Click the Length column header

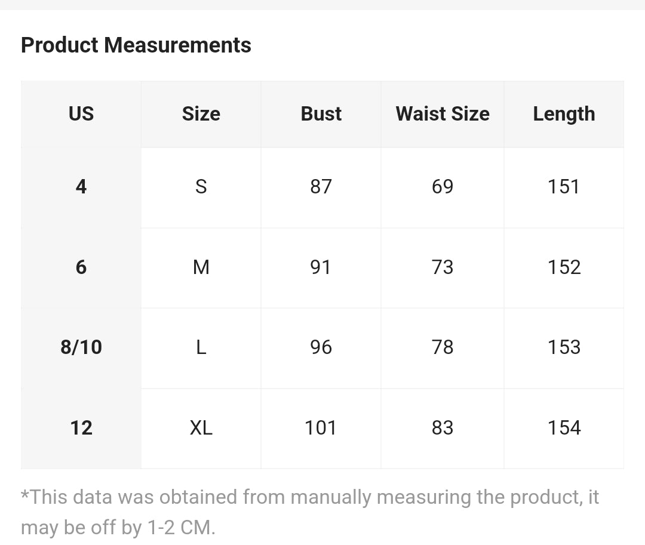point(564,114)
